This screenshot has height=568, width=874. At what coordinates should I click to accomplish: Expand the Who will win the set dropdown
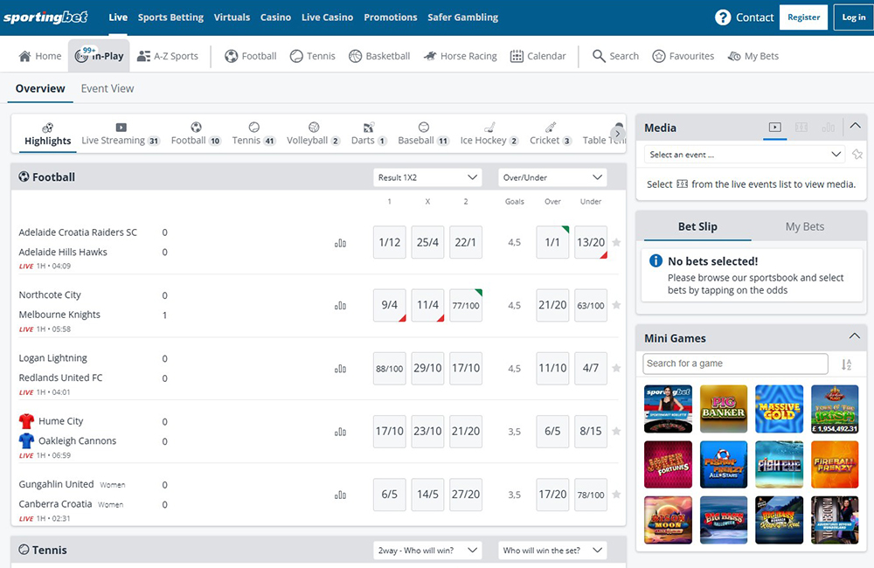pos(552,551)
